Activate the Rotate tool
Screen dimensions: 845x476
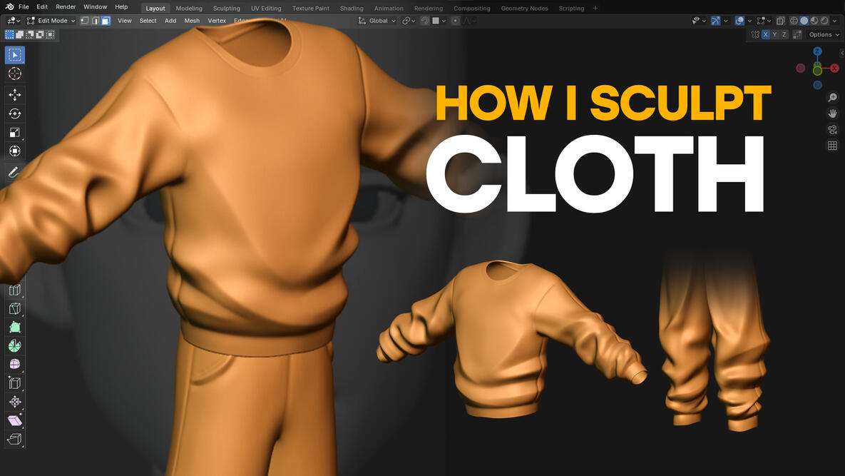pyautogui.click(x=14, y=113)
